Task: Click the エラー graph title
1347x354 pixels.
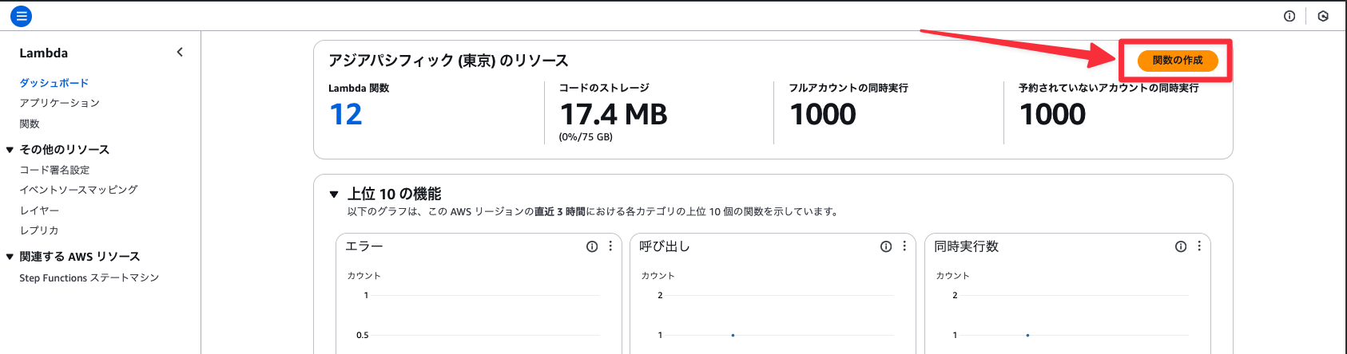Action: tap(364, 246)
